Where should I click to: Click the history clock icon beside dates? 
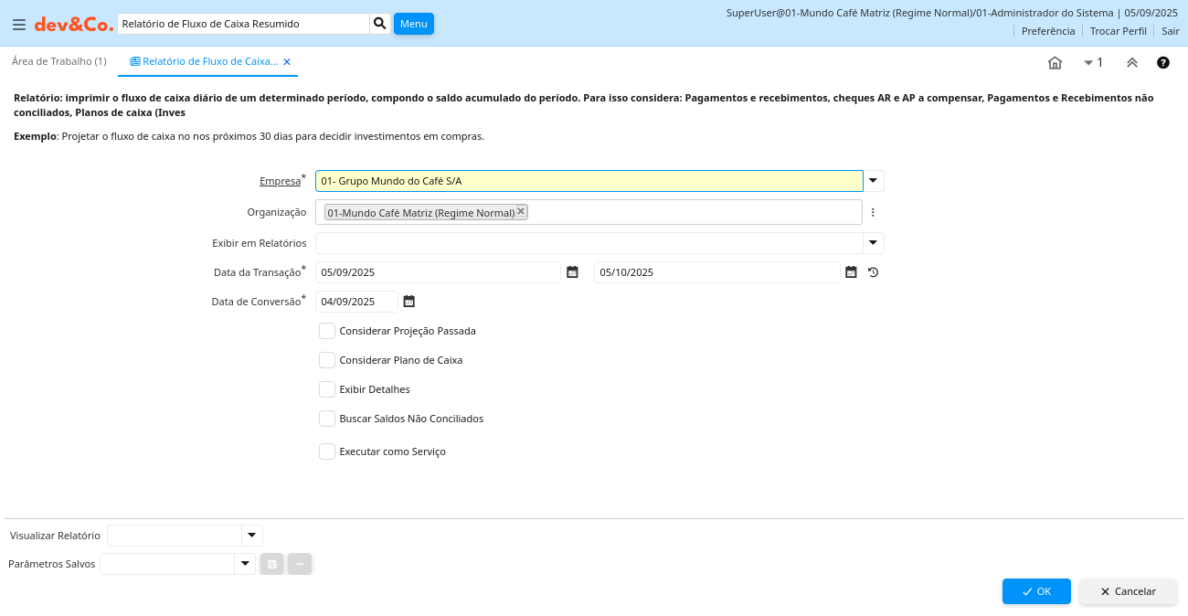coord(873,272)
